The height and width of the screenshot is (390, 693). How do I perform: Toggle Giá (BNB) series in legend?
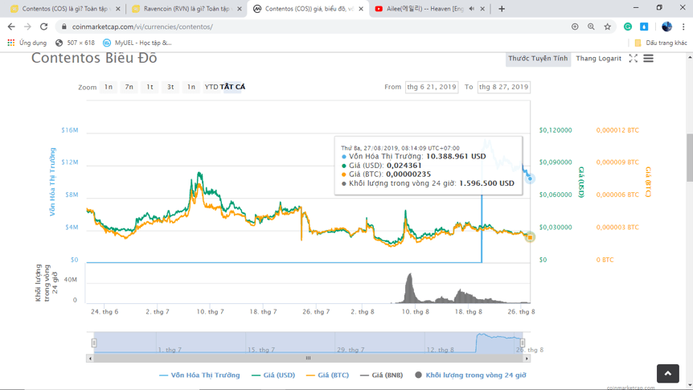pyautogui.click(x=381, y=375)
